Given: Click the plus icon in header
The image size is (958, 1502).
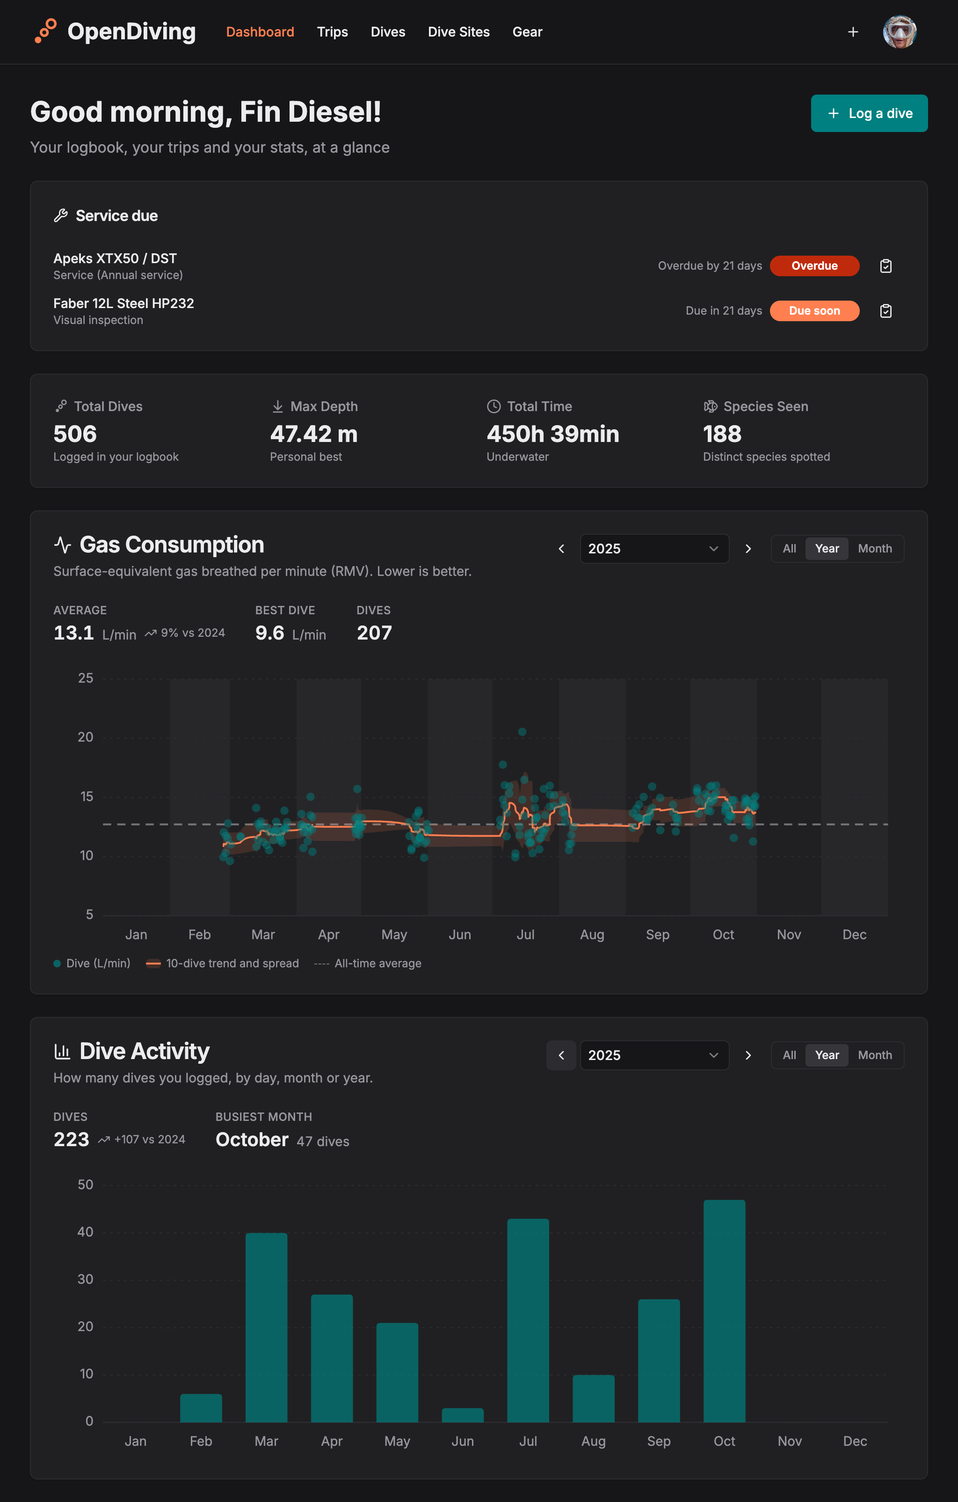Looking at the screenshot, I should (853, 32).
